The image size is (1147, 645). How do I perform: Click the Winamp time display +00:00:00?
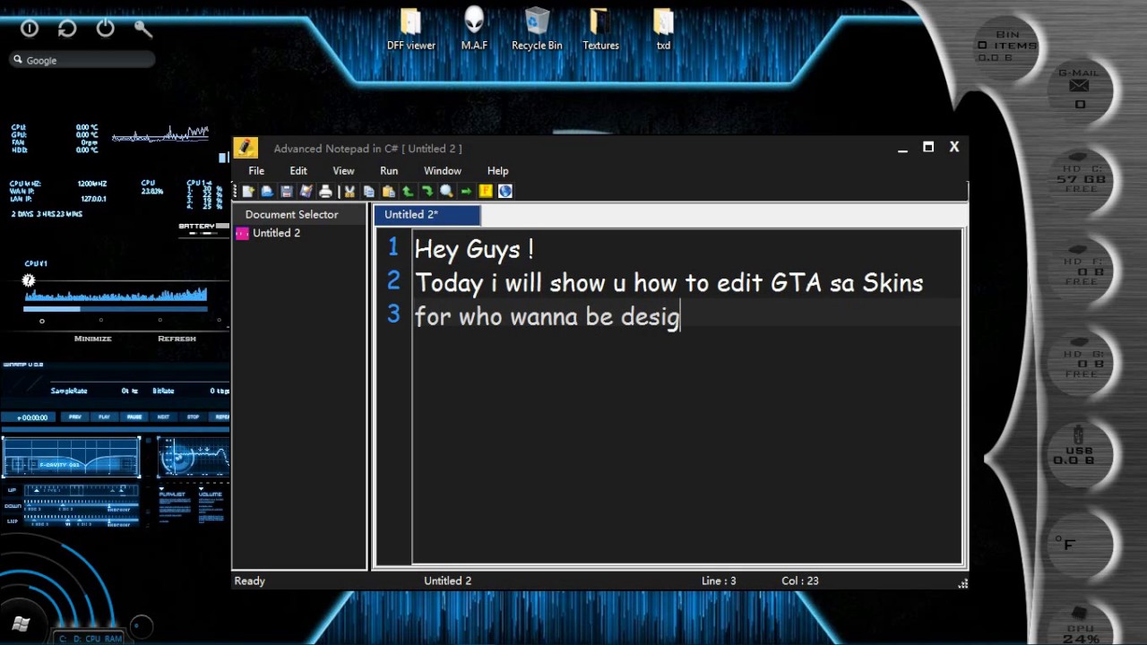(31, 417)
